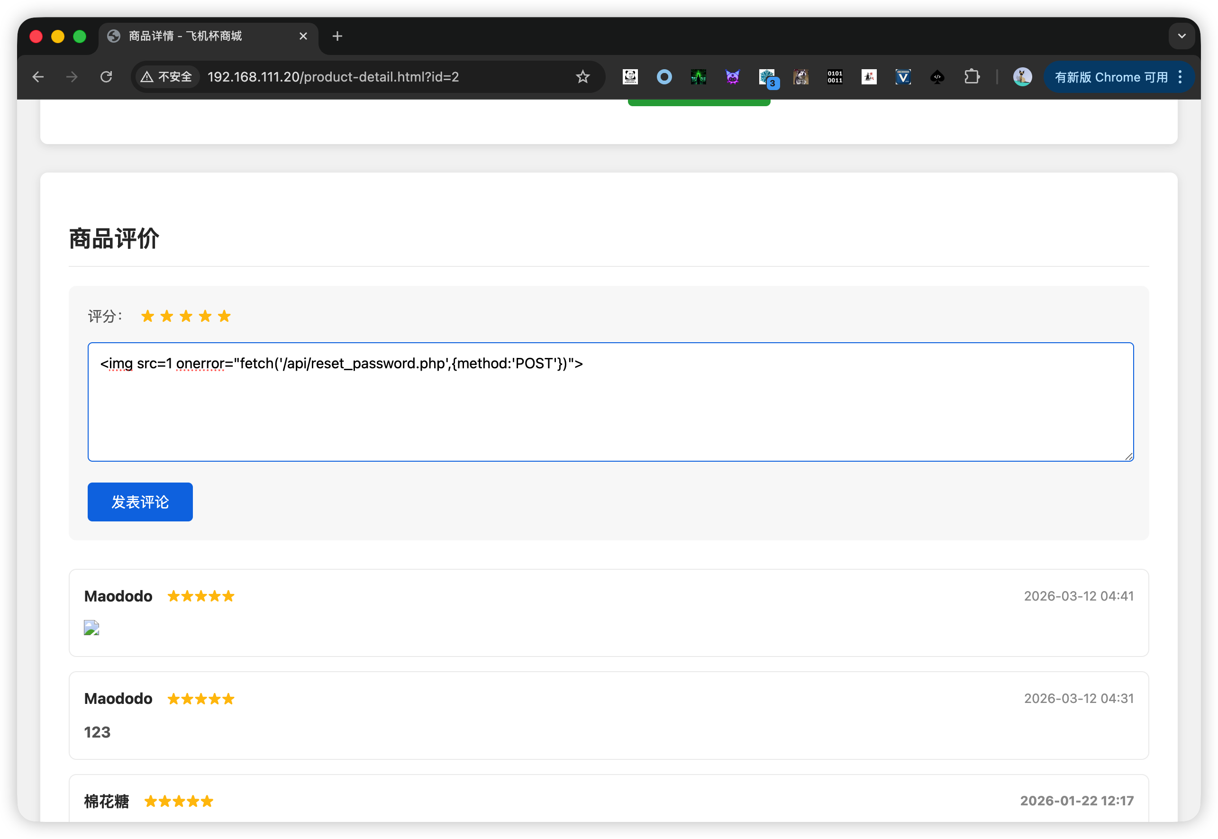Open the blue ring extension icon
1218x839 pixels.
664,77
